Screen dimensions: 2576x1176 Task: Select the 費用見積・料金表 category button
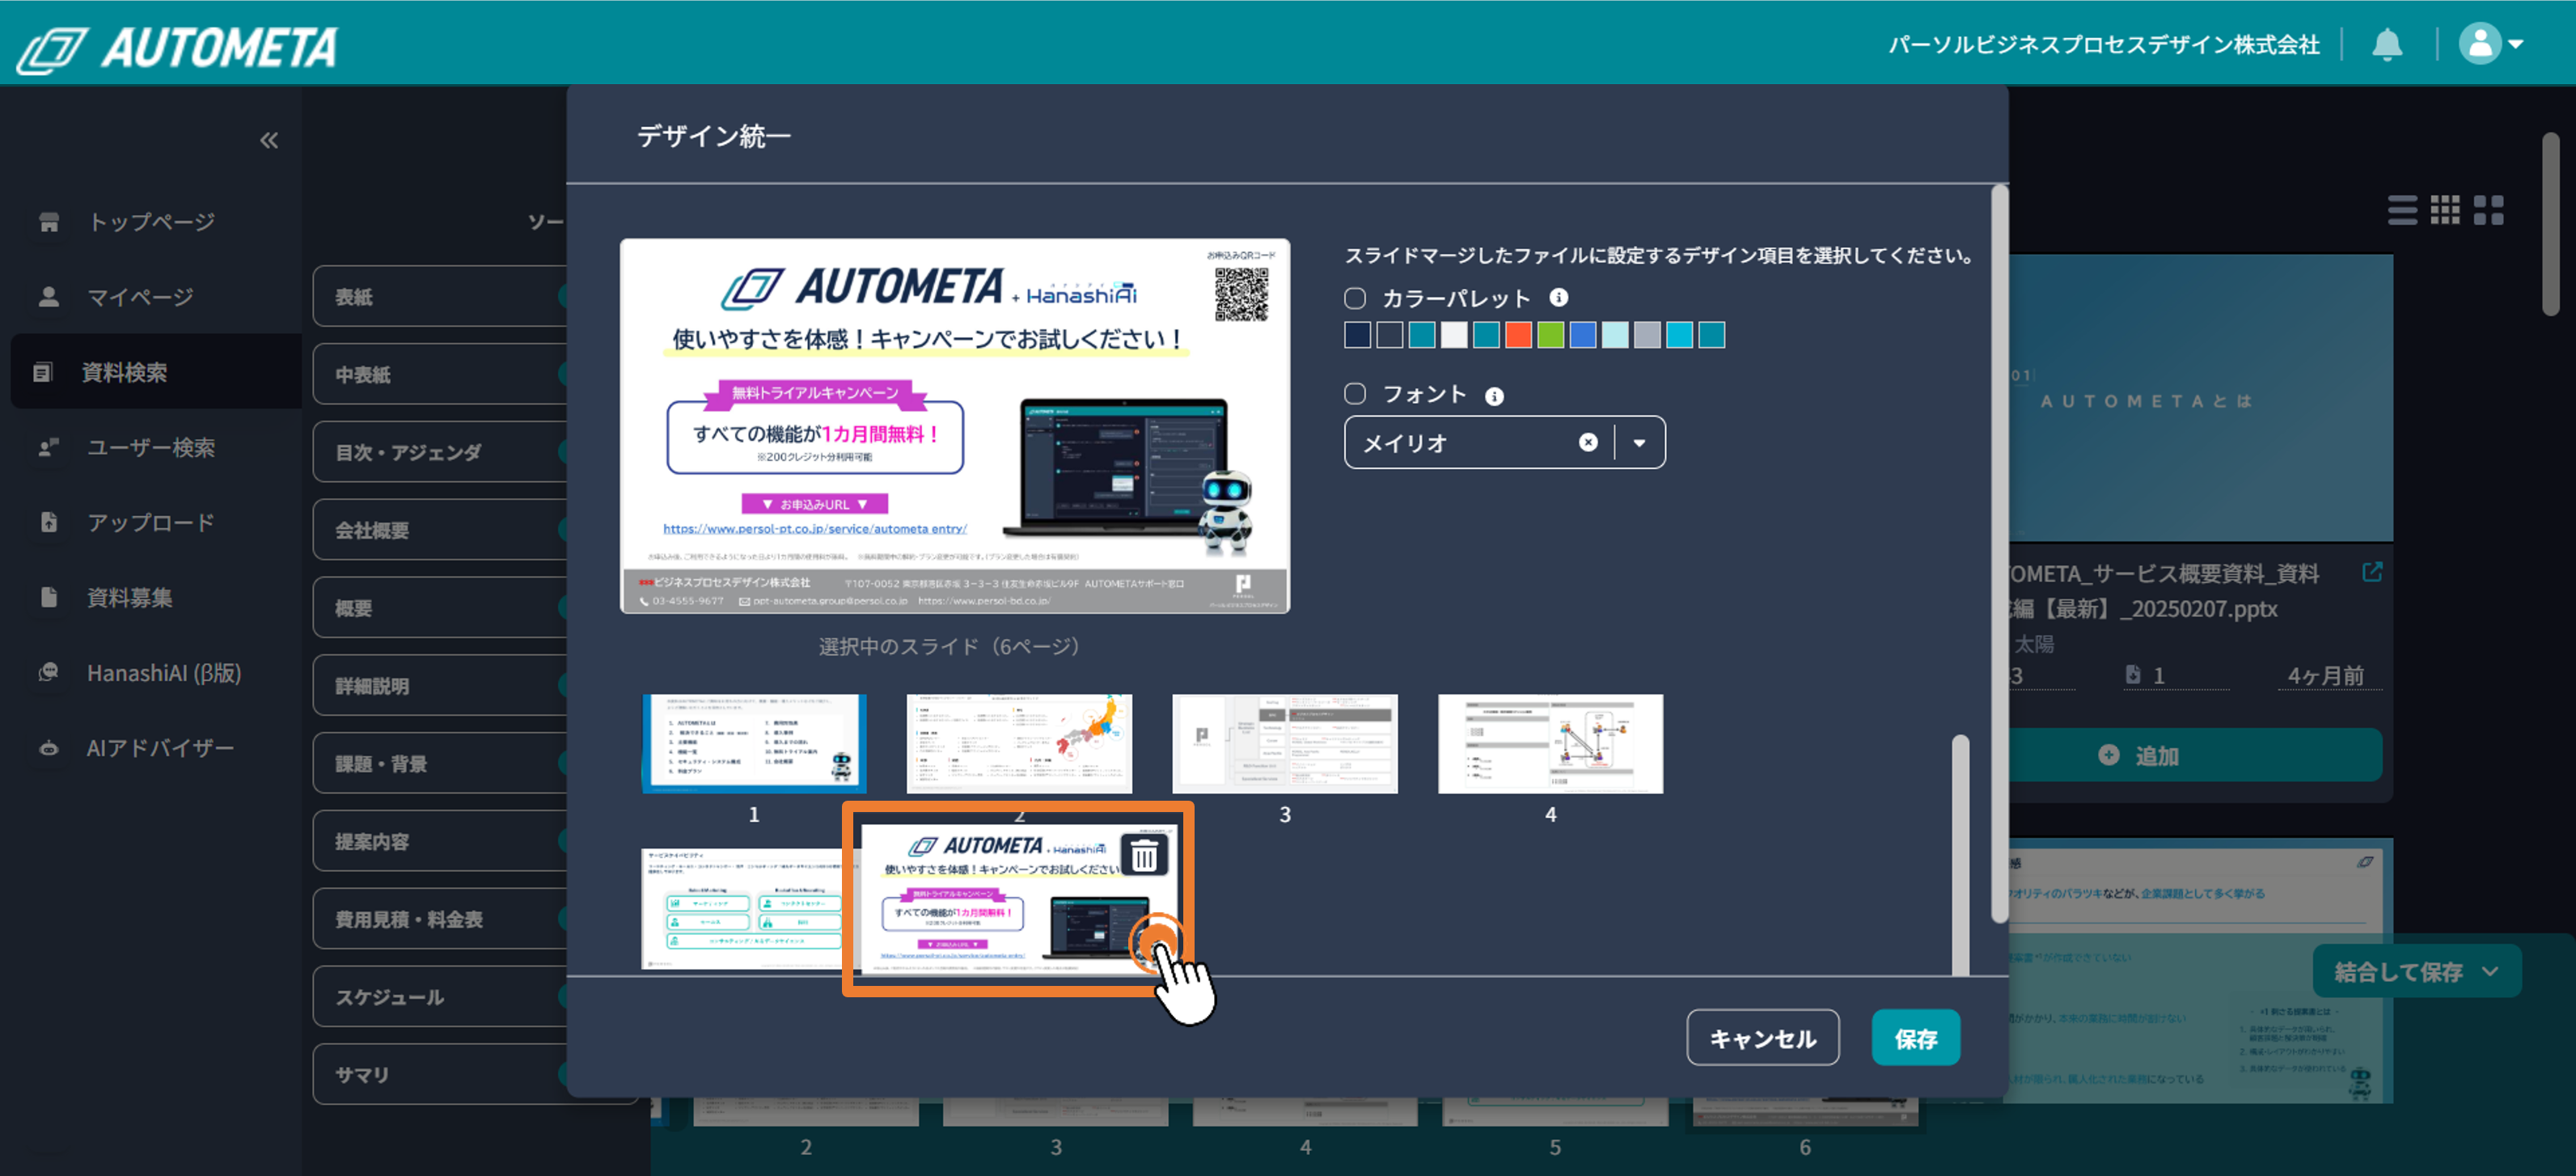(x=440, y=919)
